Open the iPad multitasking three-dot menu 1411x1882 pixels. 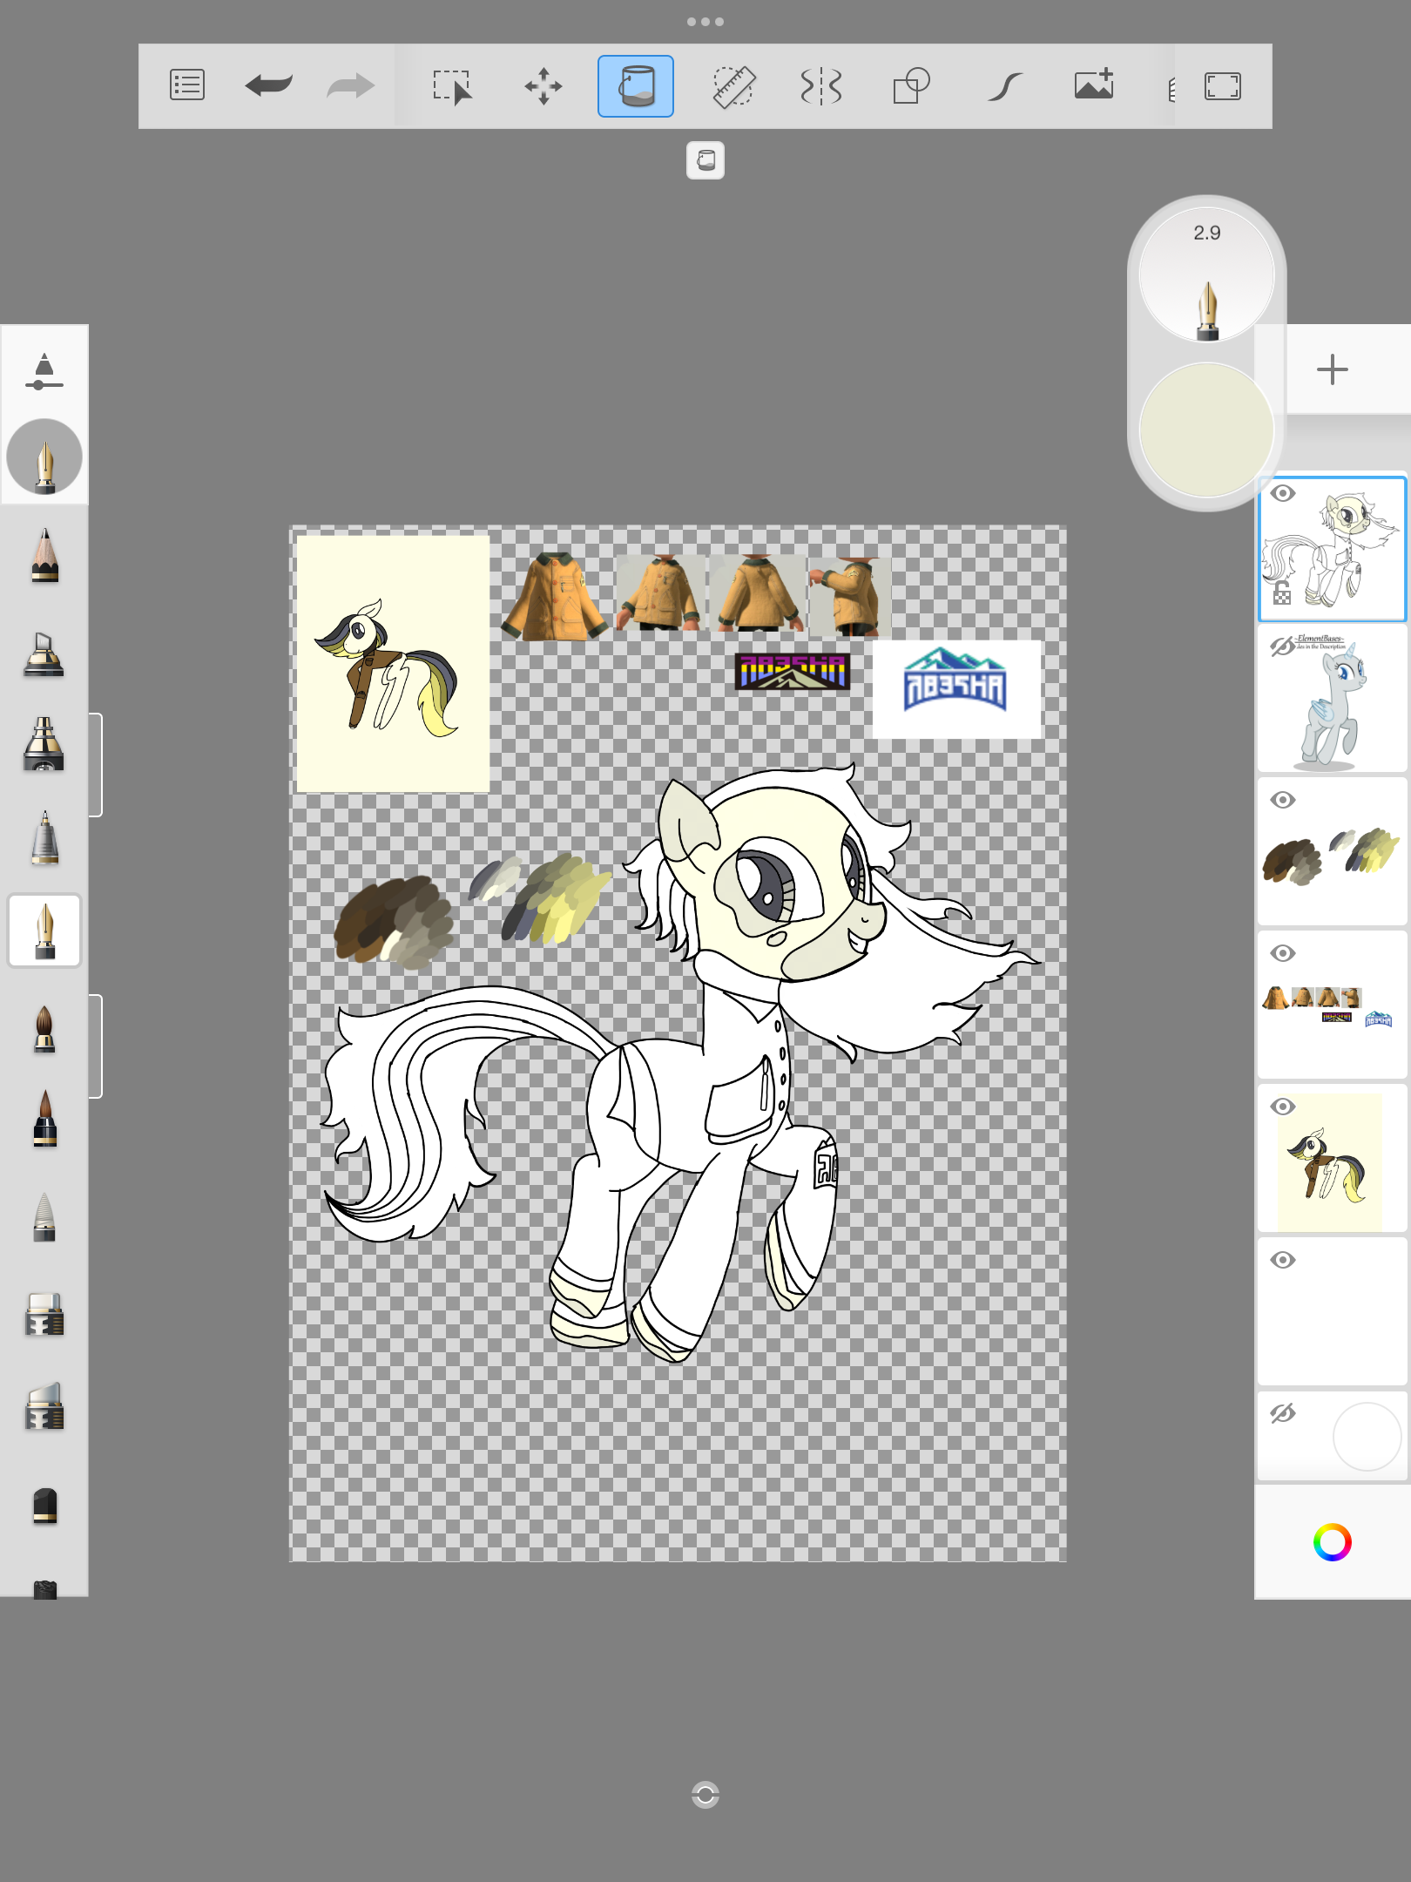[x=705, y=22]
